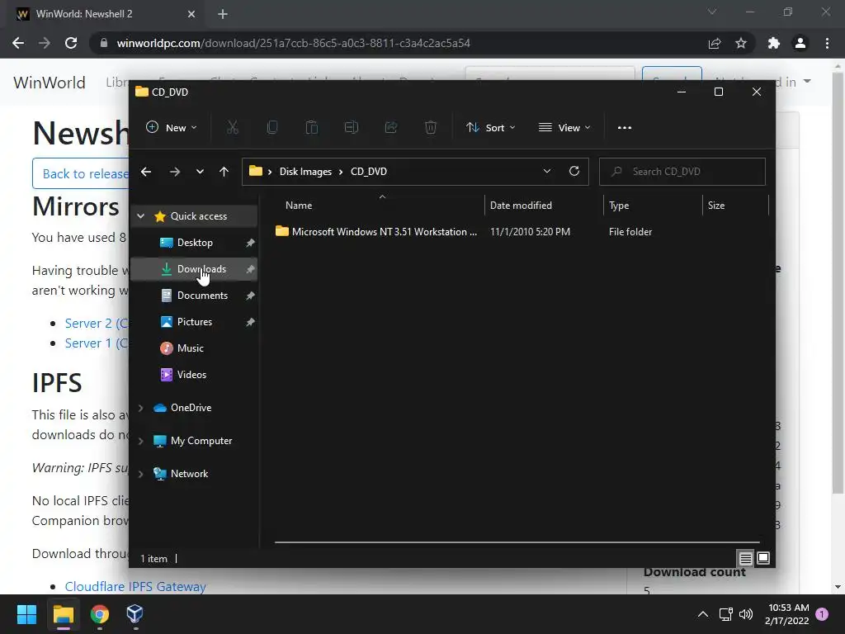
Task: Expand the My Computer node
Action: pyautogui.click(x=140, y=441)
